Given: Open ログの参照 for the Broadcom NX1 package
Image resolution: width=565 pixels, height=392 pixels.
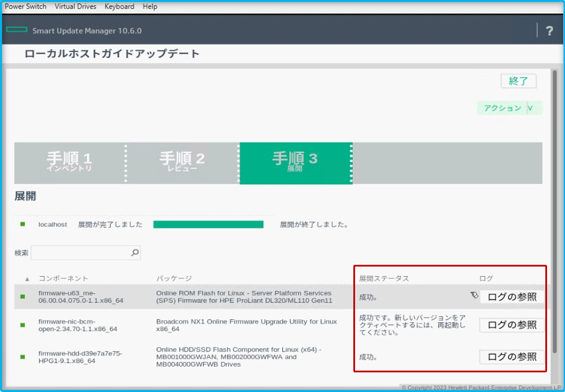Looking at the screenshot, I should point(511,325).
